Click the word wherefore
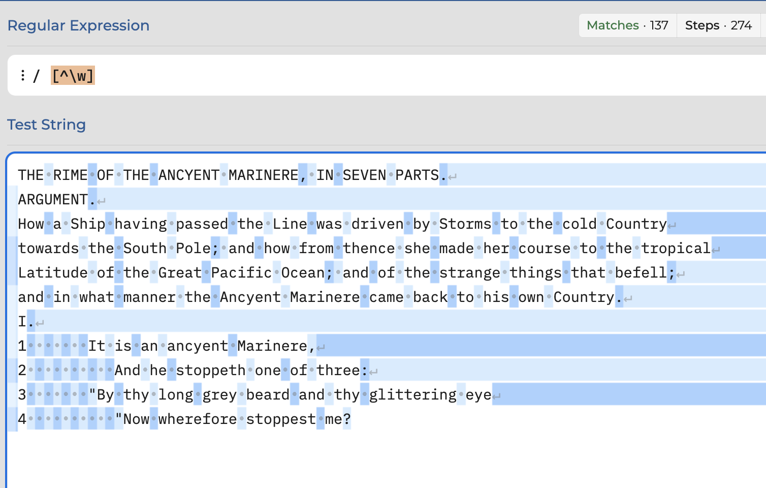Image resolution: width=766 pixels, height=488 pixels. coord(198,419)
